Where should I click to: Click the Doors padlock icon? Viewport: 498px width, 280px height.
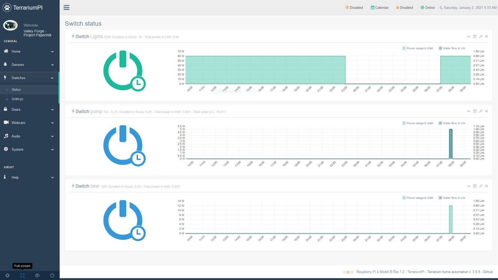5,109
